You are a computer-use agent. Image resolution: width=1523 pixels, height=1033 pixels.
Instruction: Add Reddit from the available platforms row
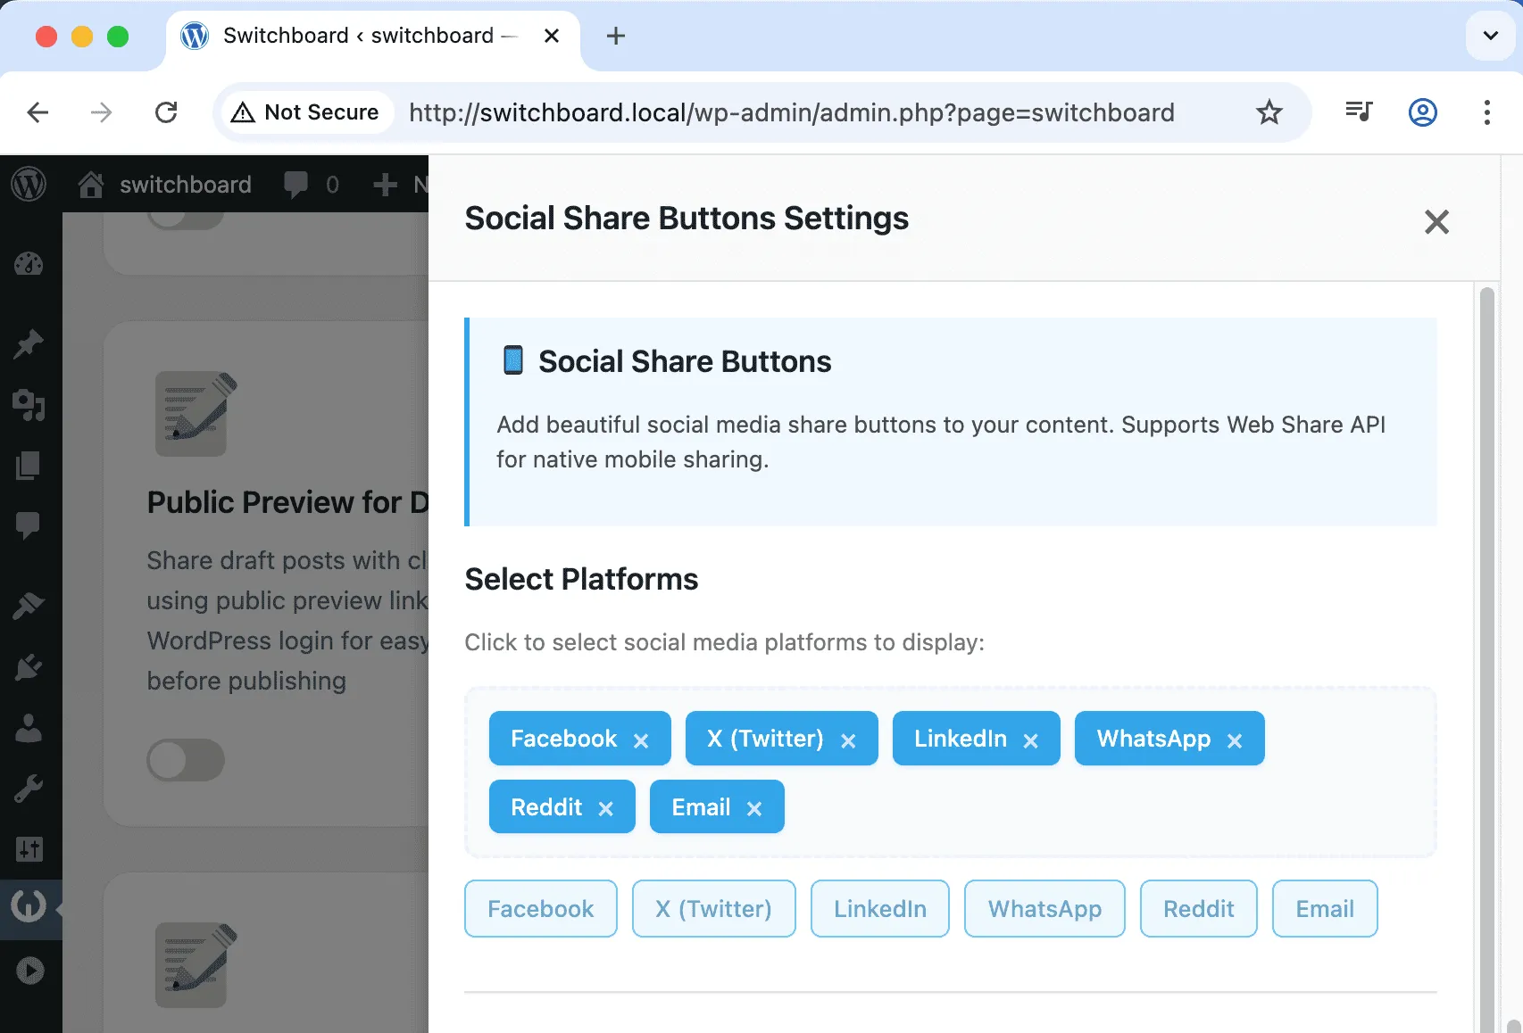tap(1198, 908)
